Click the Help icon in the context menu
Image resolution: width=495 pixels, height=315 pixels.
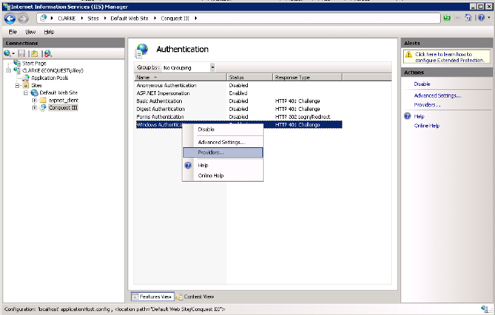188,166
